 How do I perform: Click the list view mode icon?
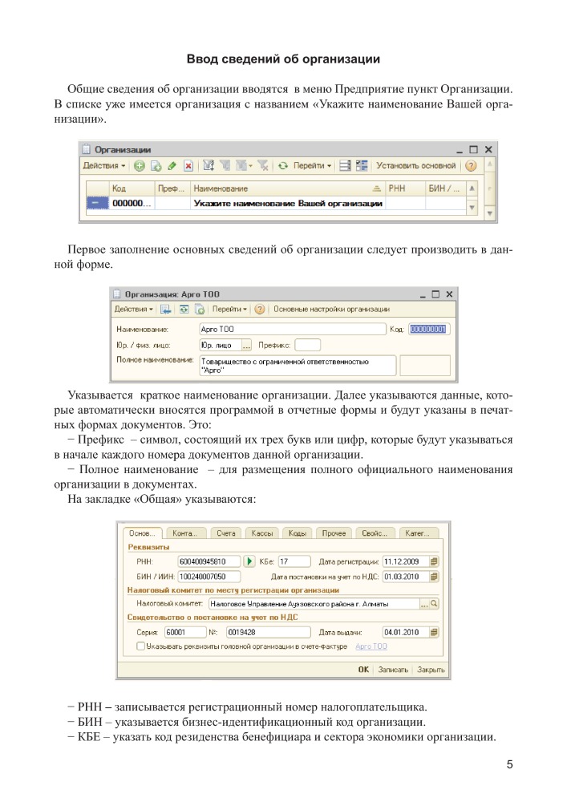click(345, 166)
